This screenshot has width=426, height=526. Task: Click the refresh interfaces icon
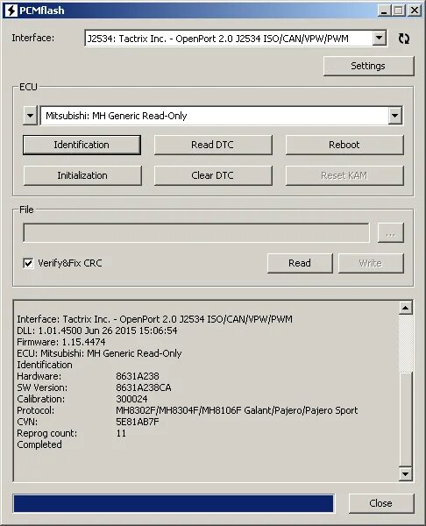pos(404,39)
